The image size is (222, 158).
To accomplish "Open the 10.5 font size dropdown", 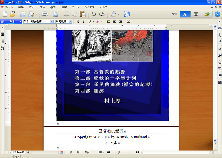I will click(71, 22).
